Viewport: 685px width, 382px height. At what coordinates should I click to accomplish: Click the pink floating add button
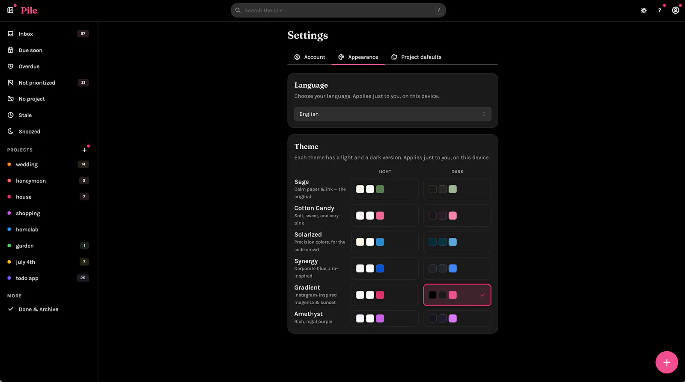(667, 362)
